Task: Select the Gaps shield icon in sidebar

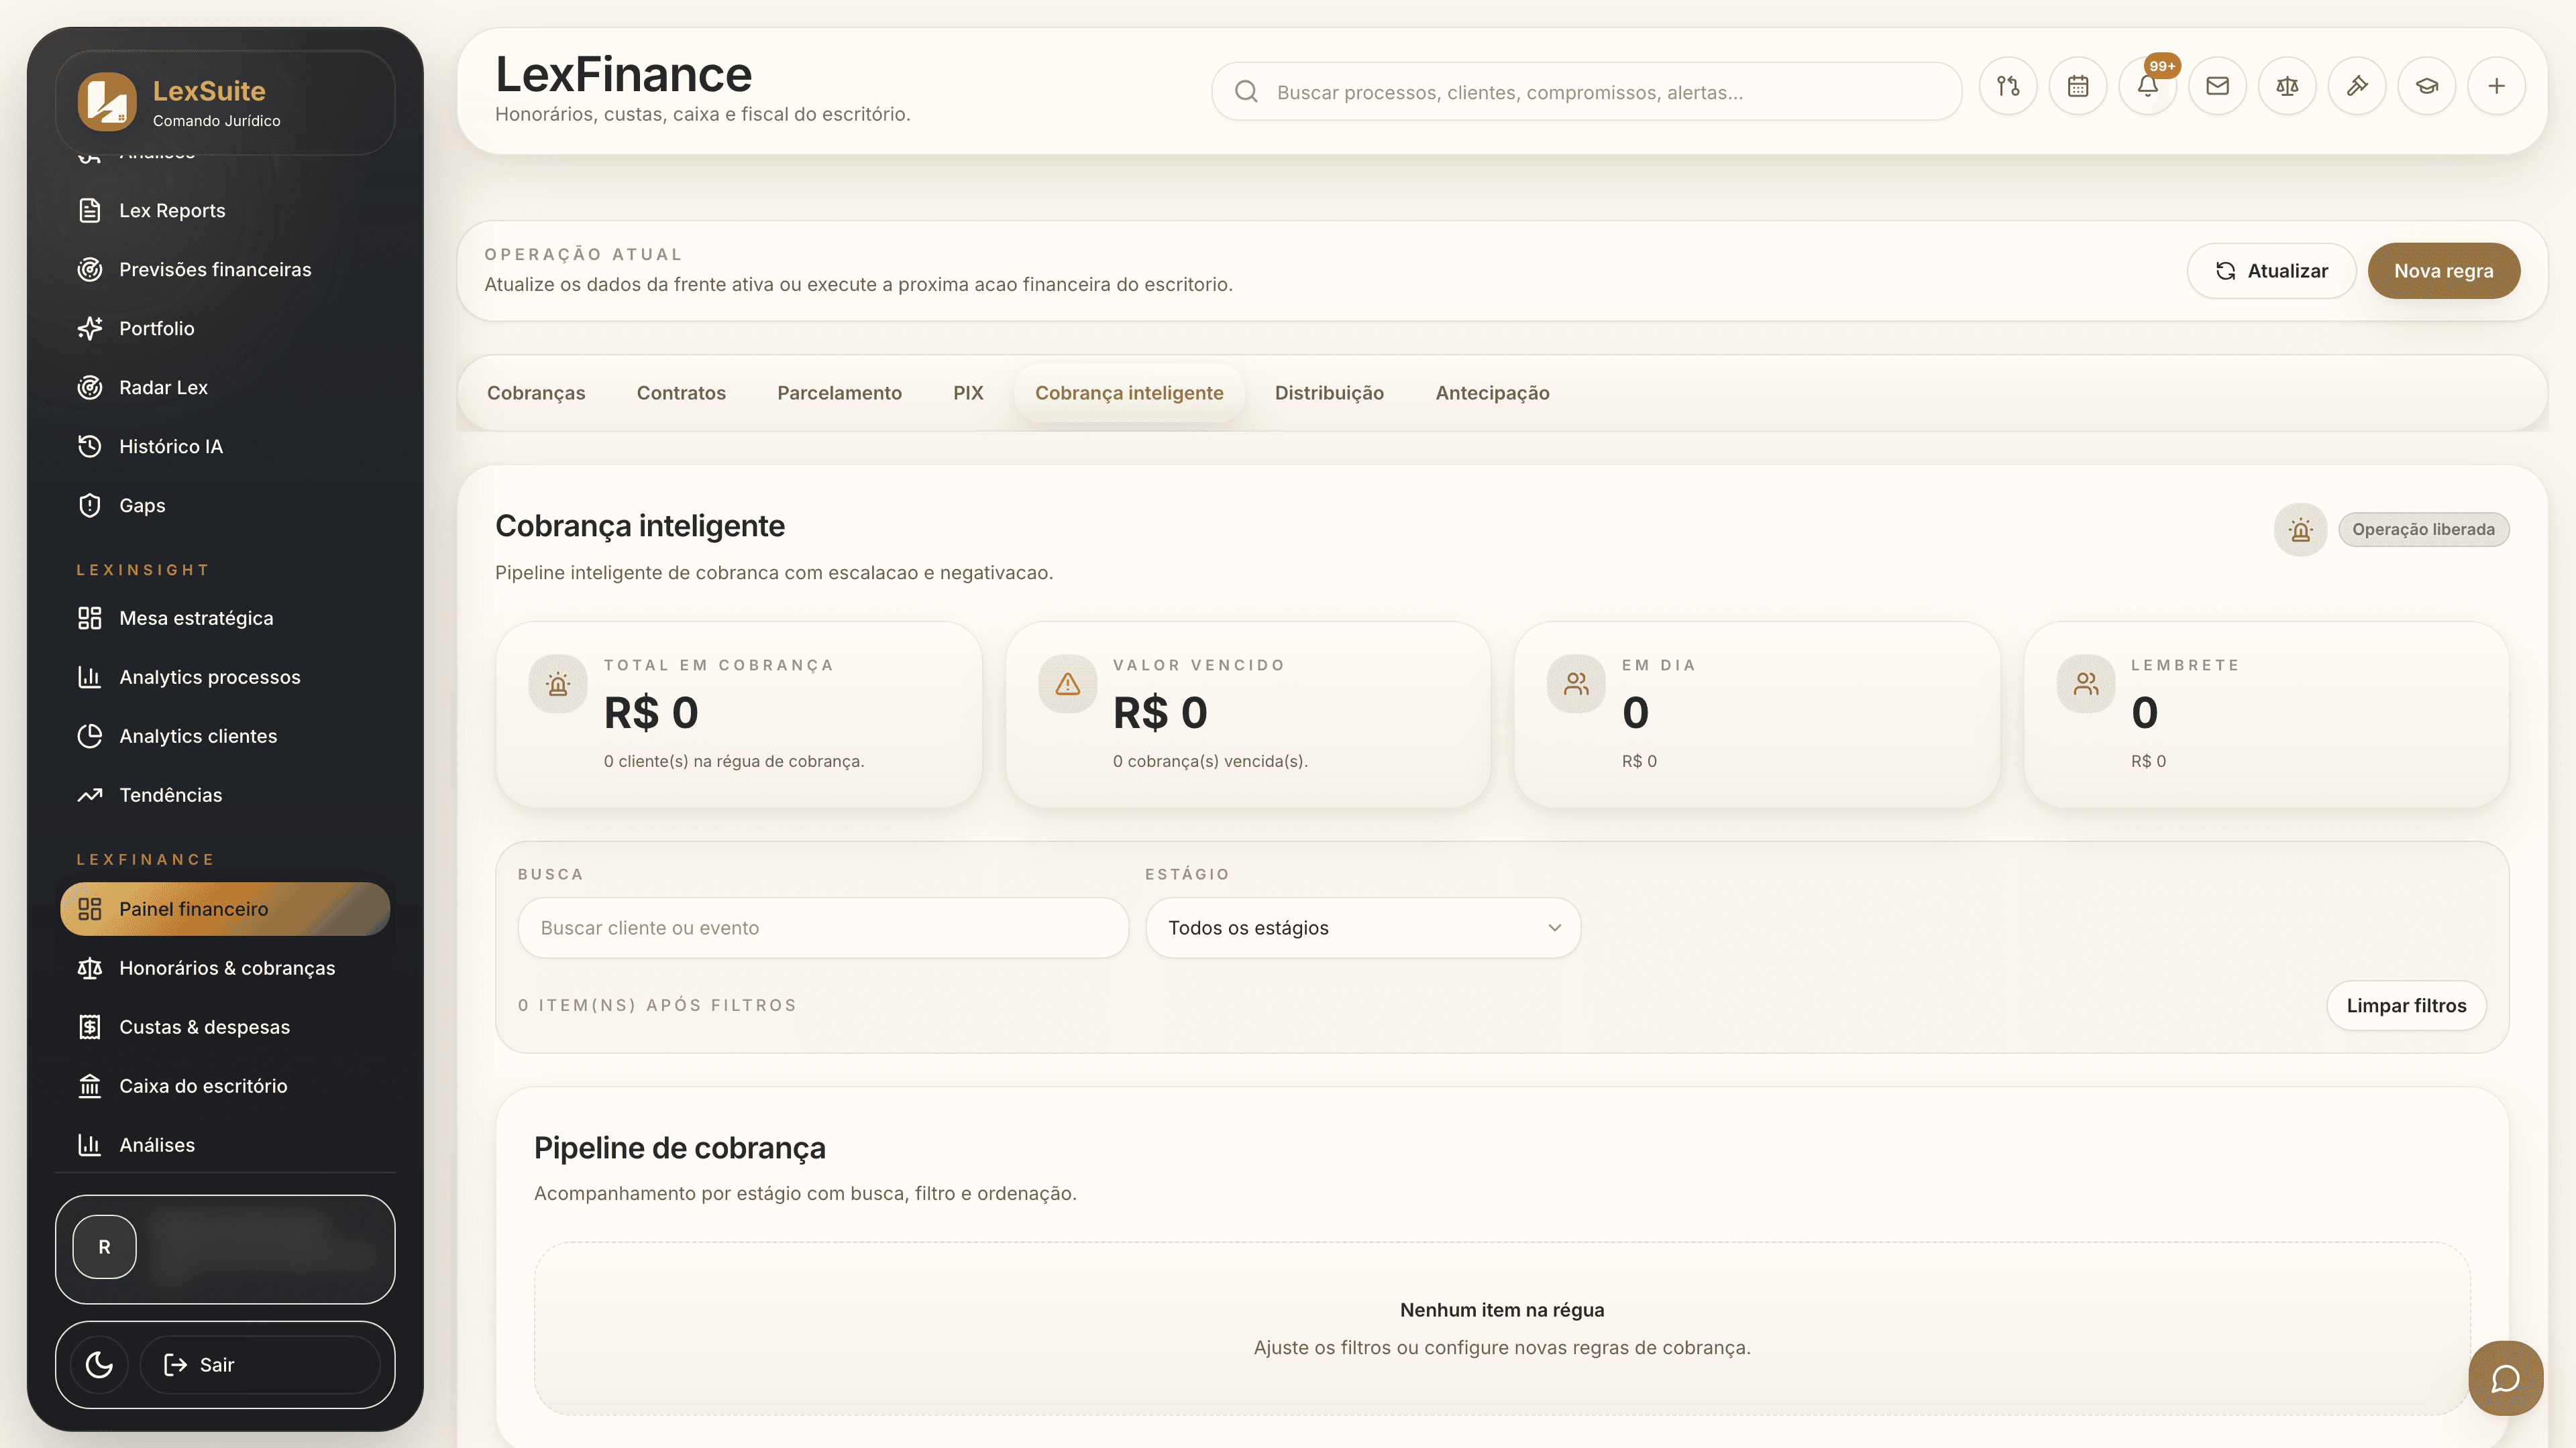Action: point(89,505)
